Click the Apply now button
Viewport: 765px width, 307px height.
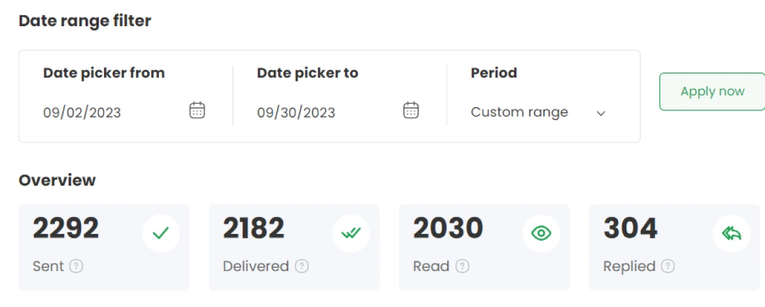click(712, 91)
